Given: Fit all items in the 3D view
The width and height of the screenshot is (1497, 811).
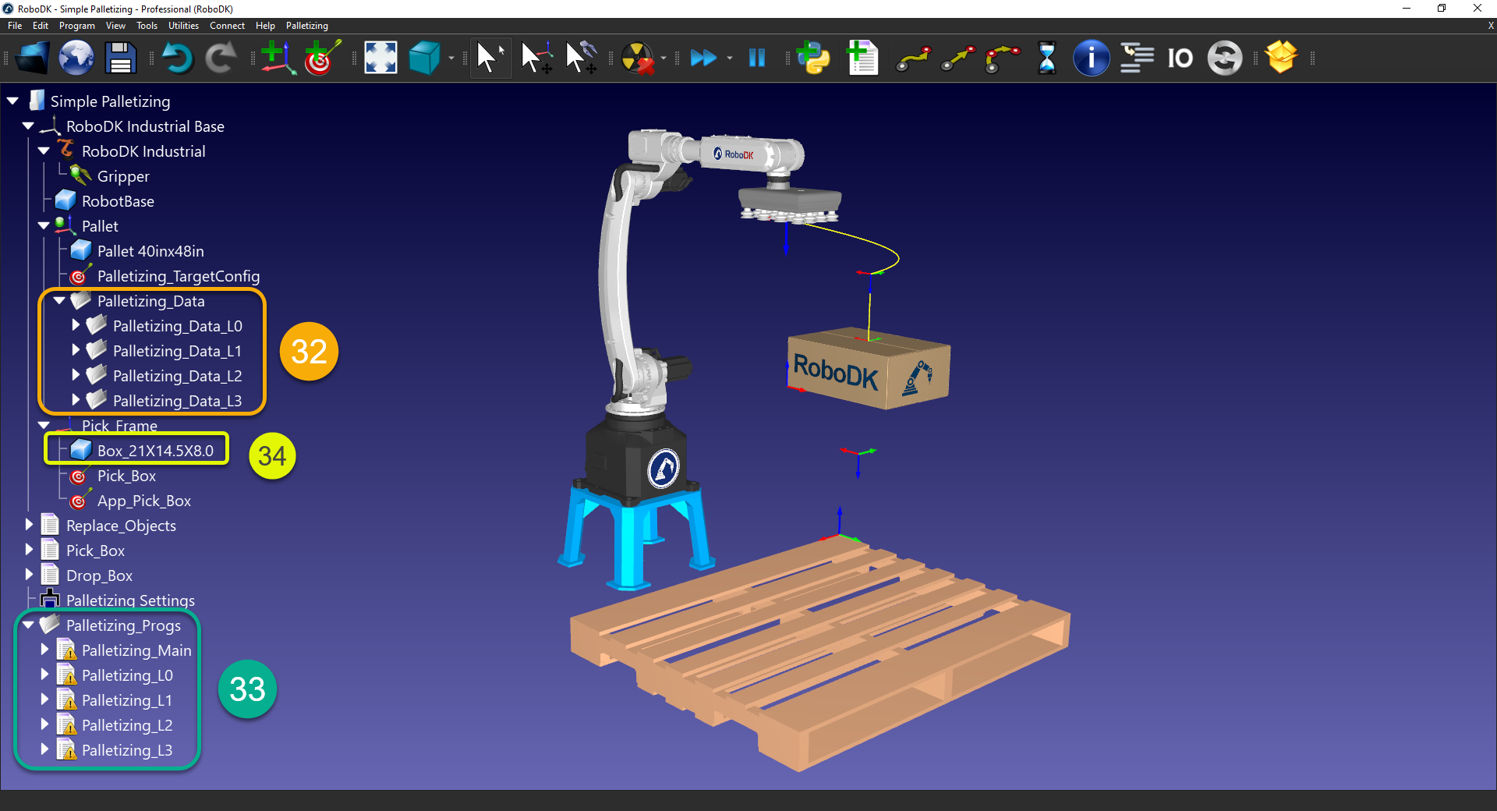Looking at the screenshot, I should (x=380, y=57).
